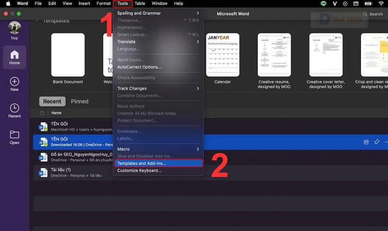
Task: Select Smart Lookup menu item
Action: tap(158, 35)
